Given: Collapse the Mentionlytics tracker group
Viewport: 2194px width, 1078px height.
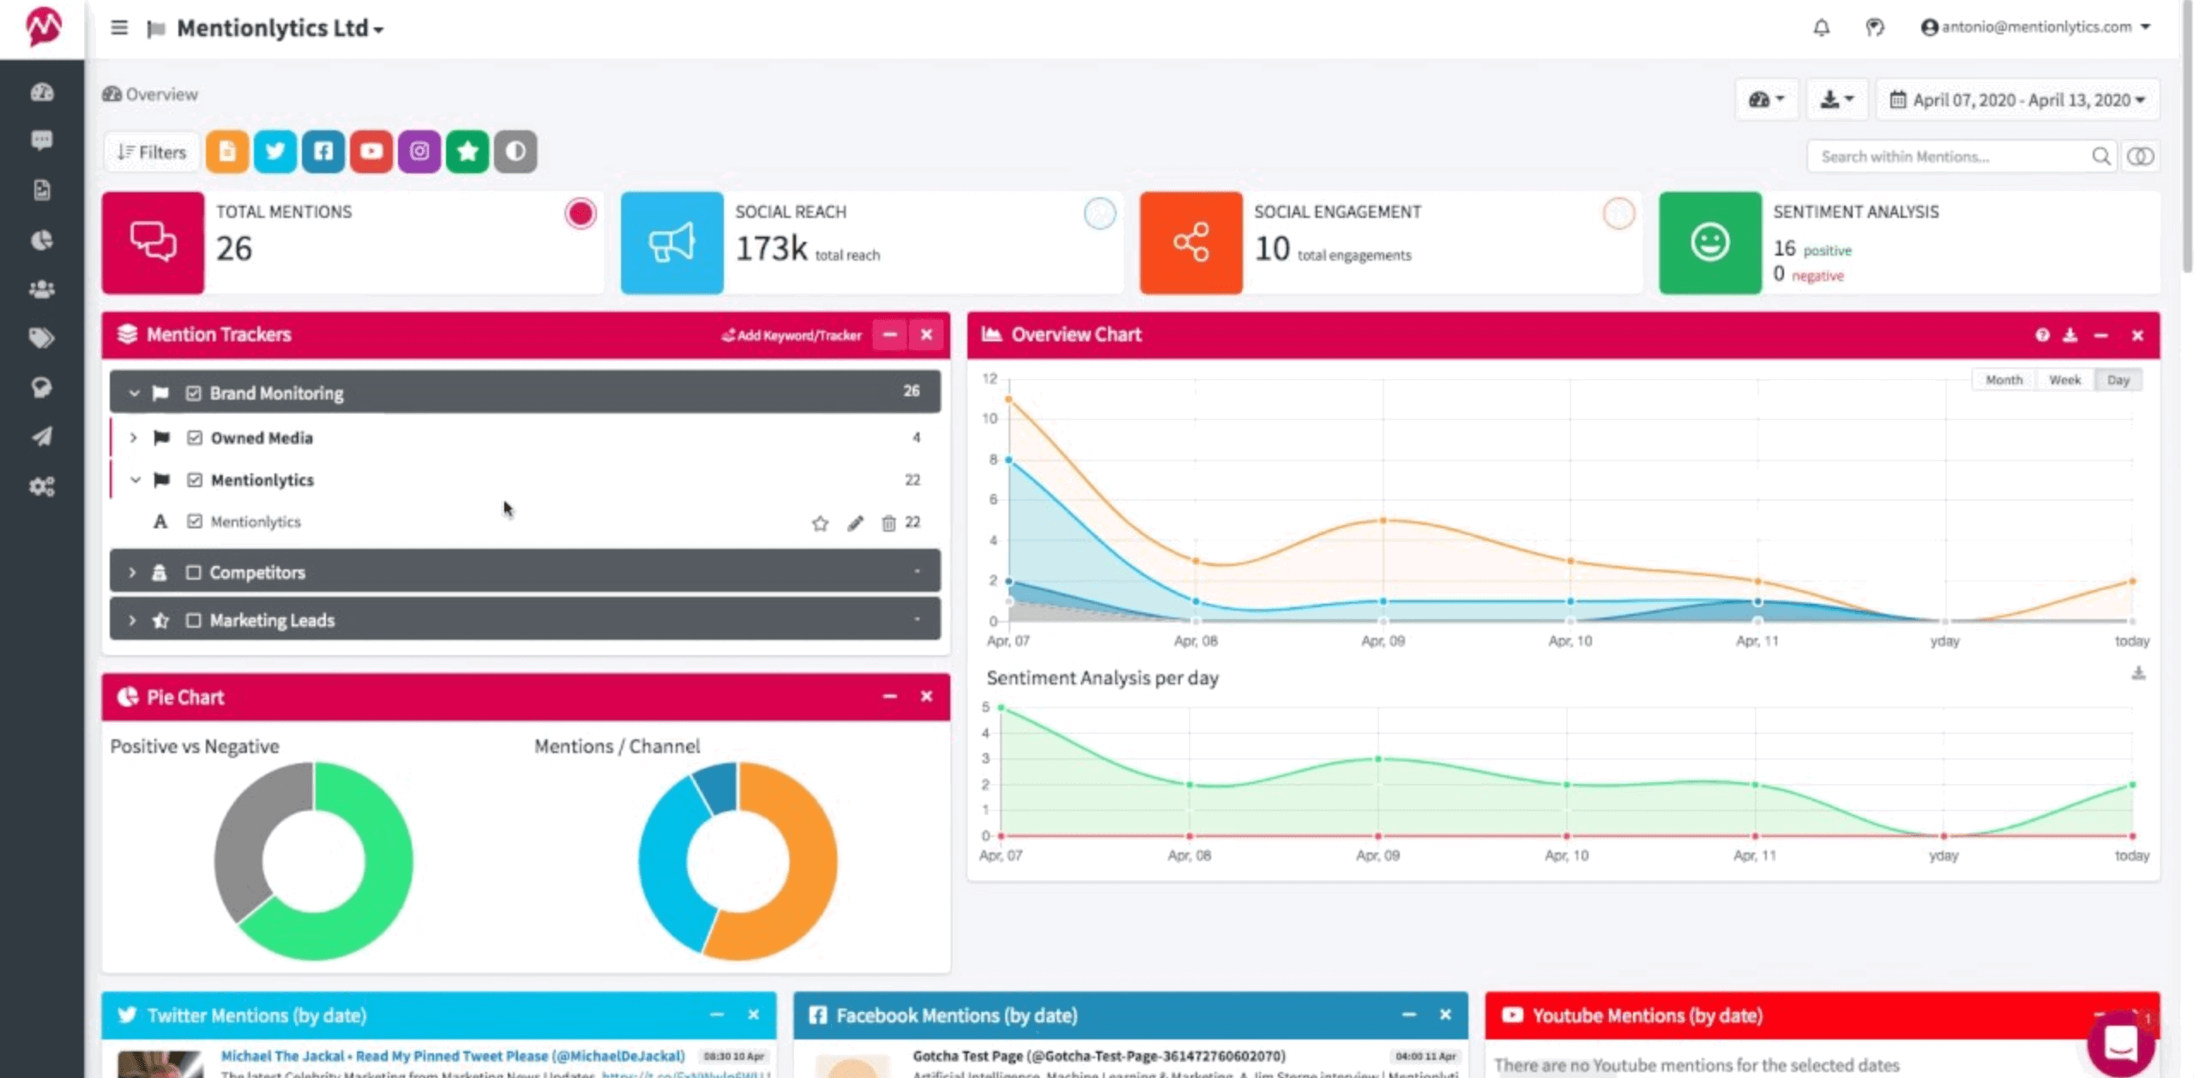Looking at the screenshot, I should click(135, 479).
